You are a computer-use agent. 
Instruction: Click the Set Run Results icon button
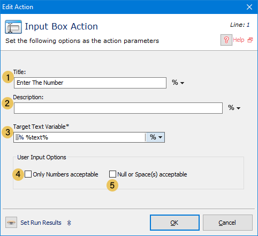coord(11,223)
